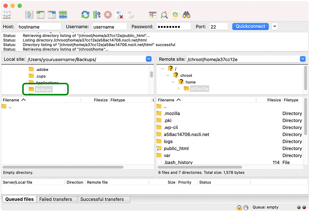Search remote files with binoculars icon
This screenshot has height=212, width=310.
coord(187,15)
